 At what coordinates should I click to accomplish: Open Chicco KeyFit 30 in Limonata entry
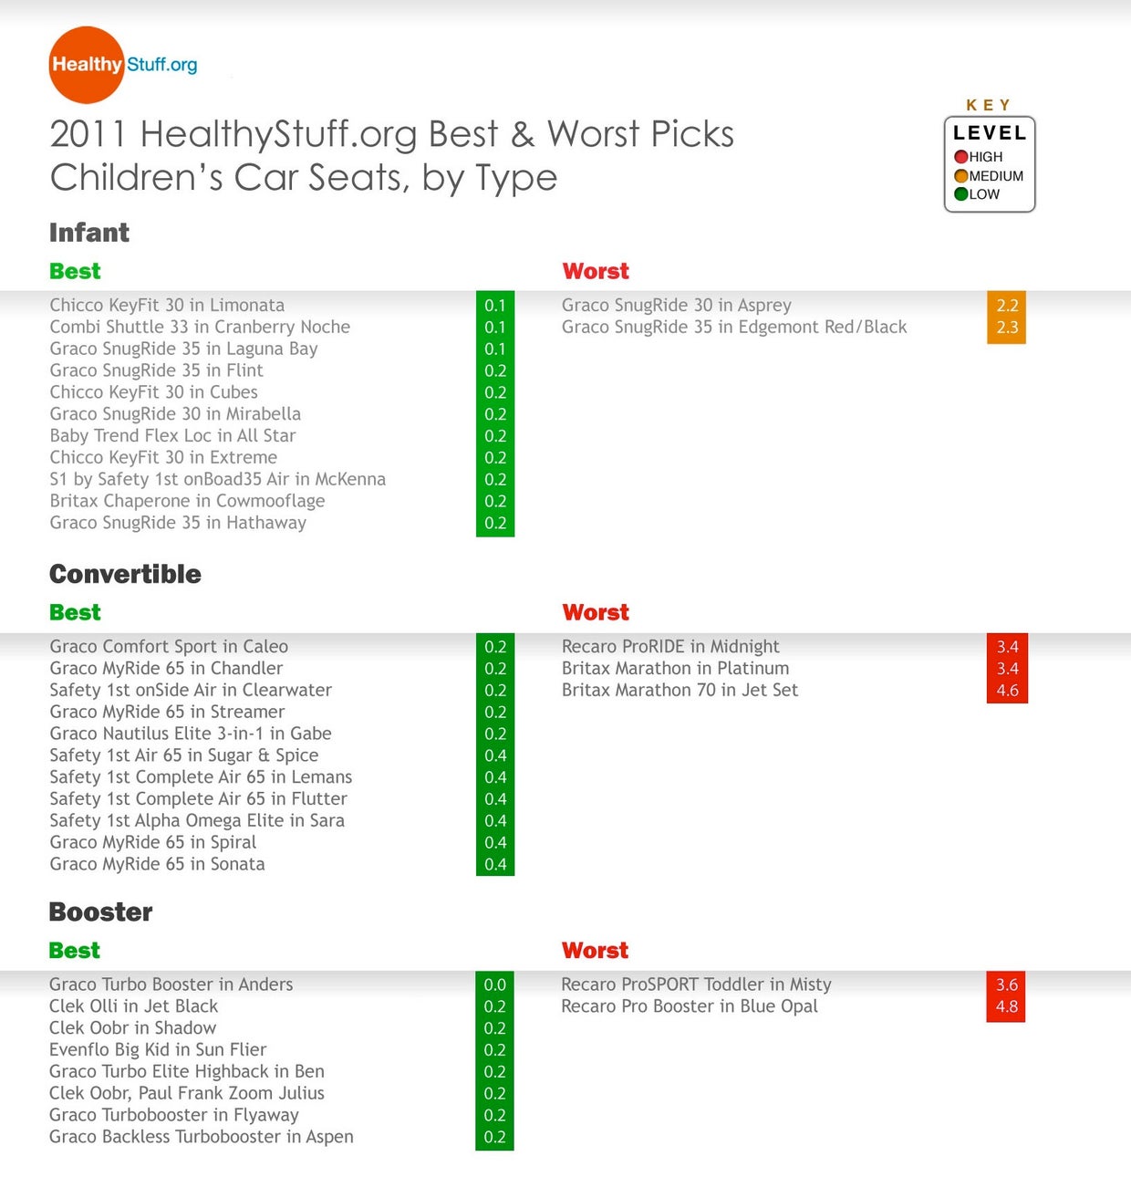click(x=167, y=305)
